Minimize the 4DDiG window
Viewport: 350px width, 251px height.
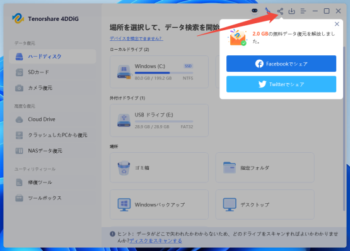click(x=315, y=11)
